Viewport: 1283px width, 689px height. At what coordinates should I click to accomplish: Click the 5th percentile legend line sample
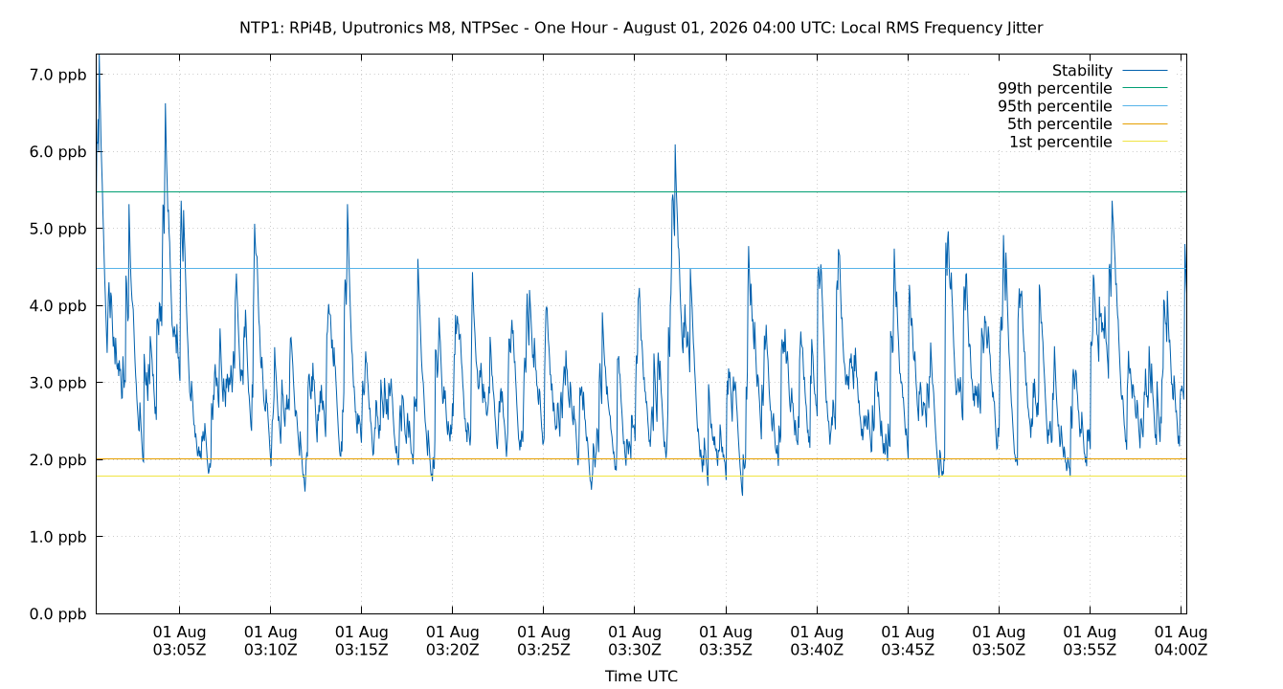coord(1144,124)
